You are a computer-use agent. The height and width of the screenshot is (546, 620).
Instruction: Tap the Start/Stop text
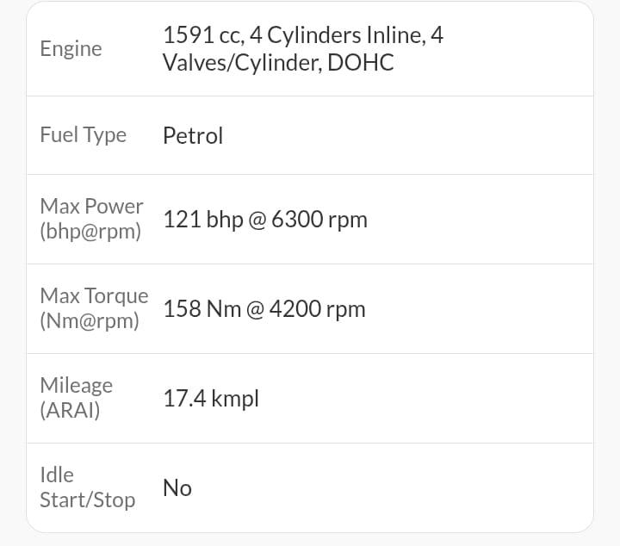[87, 500]
